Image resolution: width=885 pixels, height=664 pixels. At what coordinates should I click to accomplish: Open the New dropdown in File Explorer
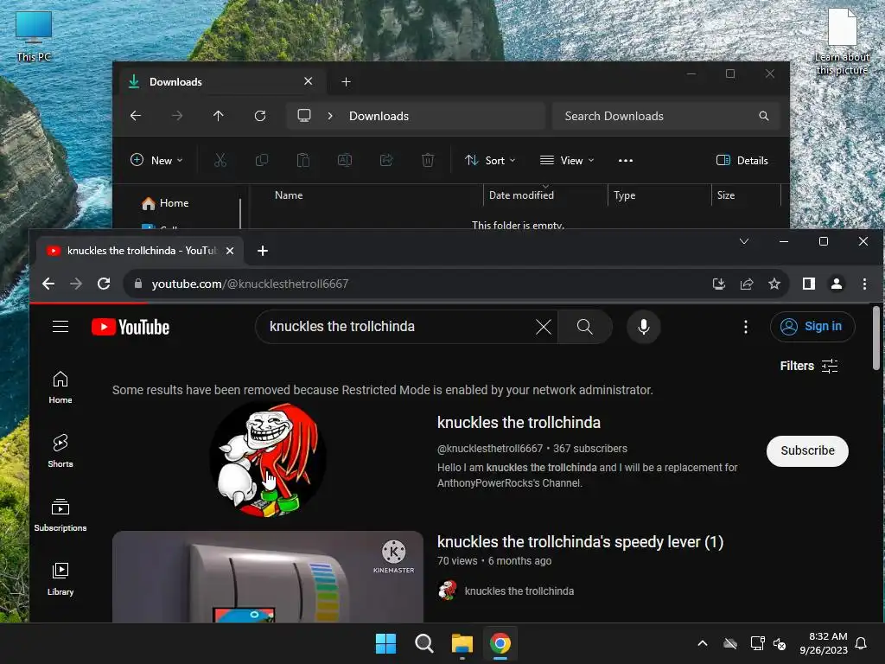pos(156,160)
